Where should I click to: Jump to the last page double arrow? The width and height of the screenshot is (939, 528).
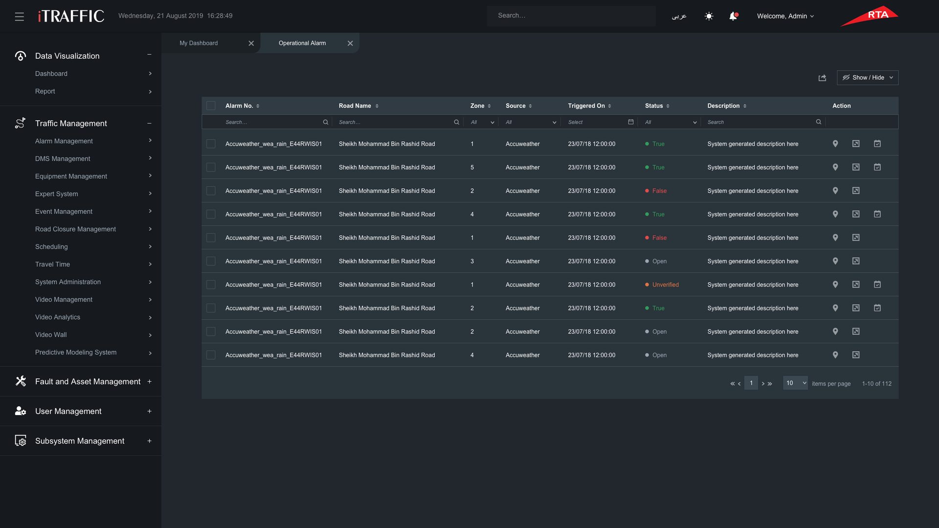point(770,384)
